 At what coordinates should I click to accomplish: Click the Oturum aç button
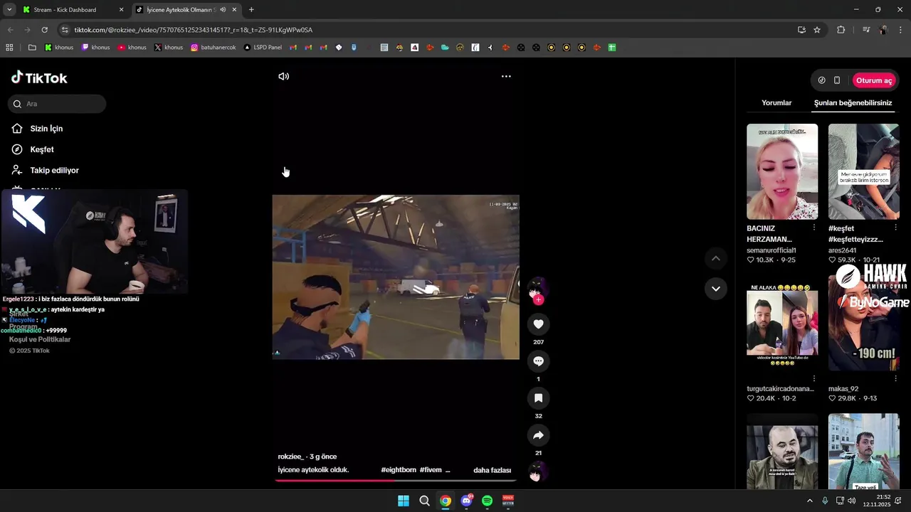[873, 80]
